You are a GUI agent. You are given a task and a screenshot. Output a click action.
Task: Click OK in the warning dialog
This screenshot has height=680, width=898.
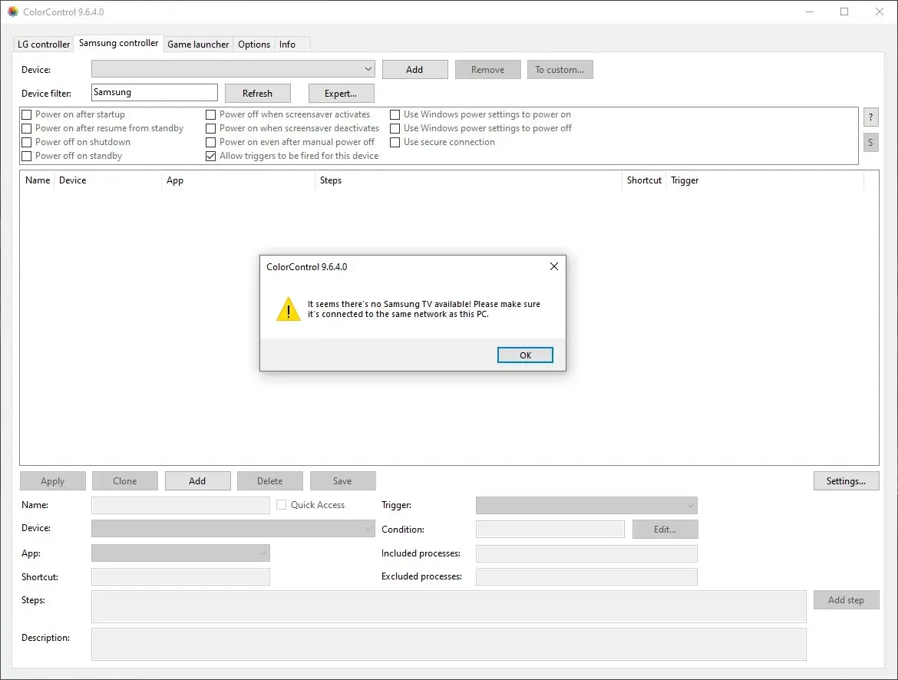pyautogui.click(x=524, y=355)
